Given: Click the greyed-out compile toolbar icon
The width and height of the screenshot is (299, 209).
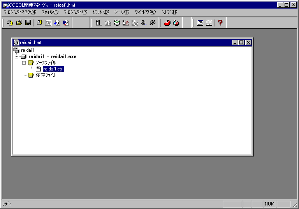Looking at the screenshot, I should pos(108,23).
